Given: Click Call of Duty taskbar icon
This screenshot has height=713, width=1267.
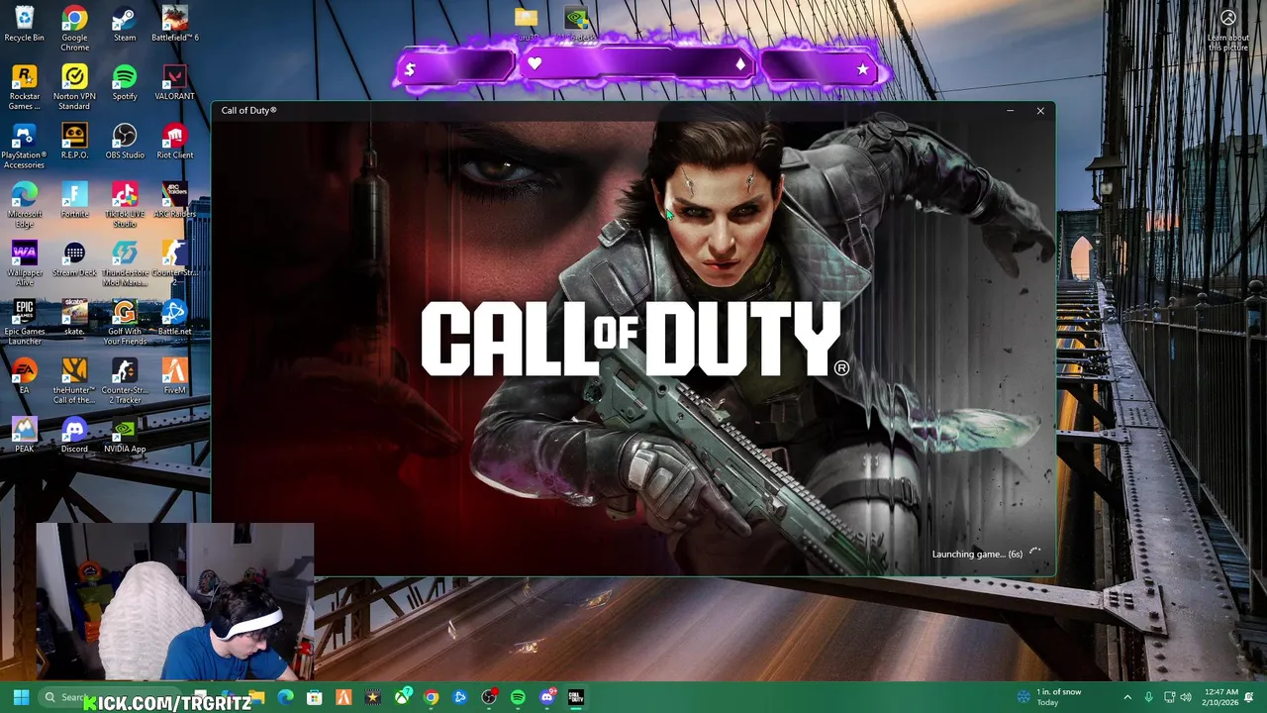Looking at the screenshot, I should click(576, 697).
